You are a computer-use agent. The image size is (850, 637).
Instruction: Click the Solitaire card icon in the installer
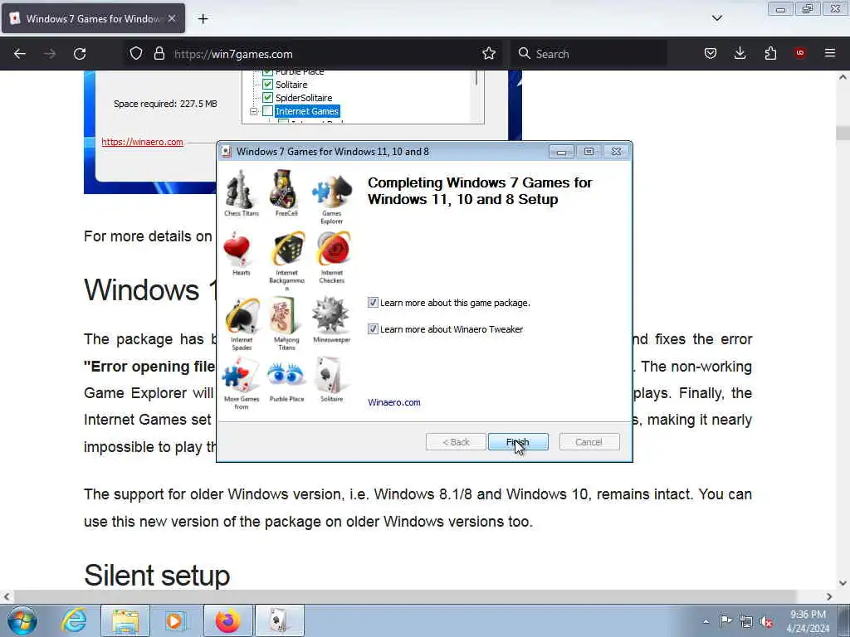tap(330, 375)
